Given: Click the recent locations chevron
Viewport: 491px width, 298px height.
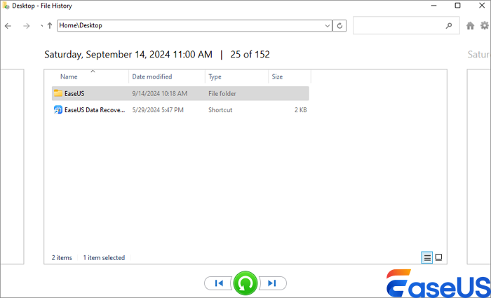Looking at the screenshot, I should (41, 26).
